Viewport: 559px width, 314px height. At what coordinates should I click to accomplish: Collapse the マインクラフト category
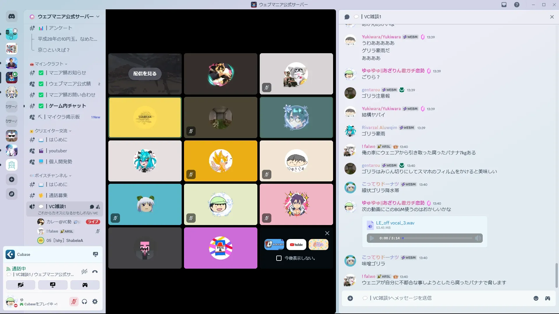[49, 64]
